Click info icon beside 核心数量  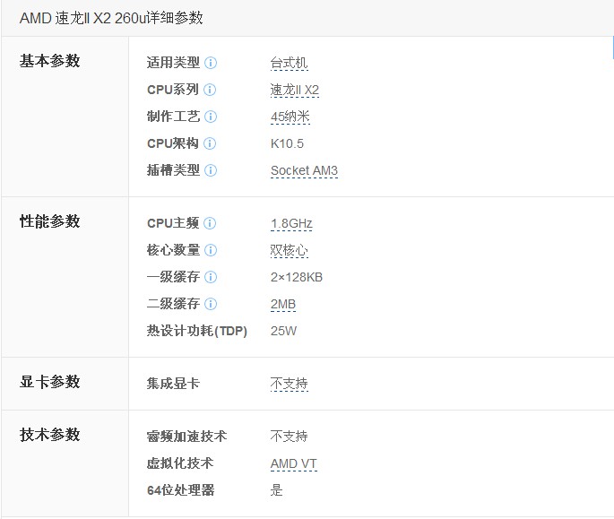pos(211,250)
